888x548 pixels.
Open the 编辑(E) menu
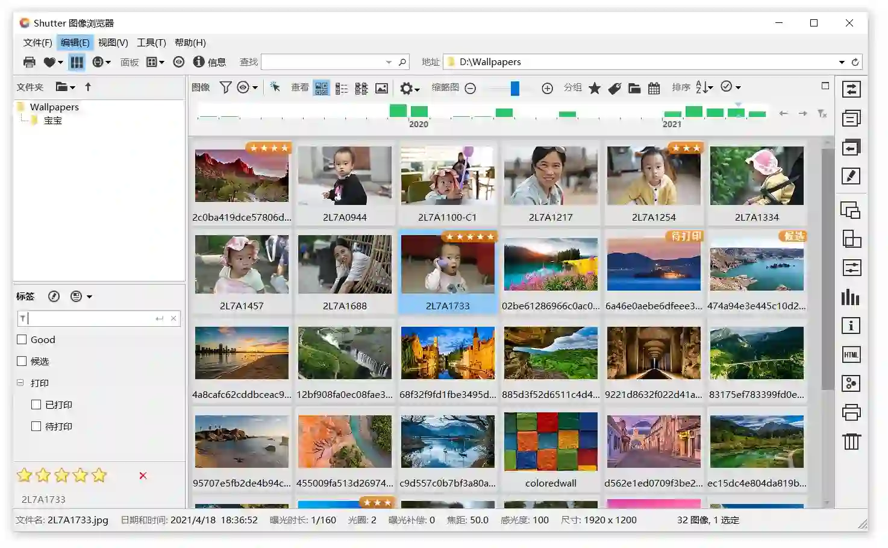coord(75,42)
